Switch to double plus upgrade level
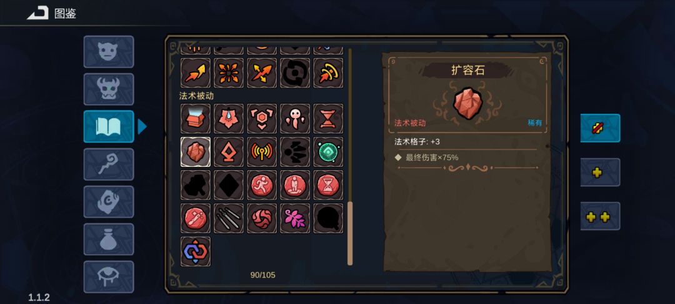Viewport: 675px width, 304px height. pos(600,216)
